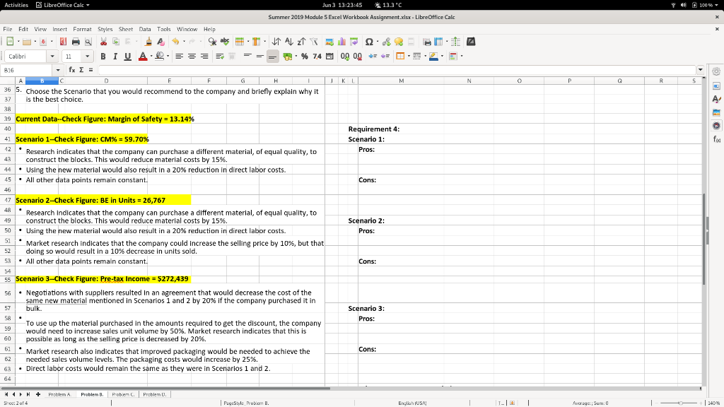Click the Open folder icon
Image resolution: width=724 pixels, height=407 pixels.
click(27, 42)
